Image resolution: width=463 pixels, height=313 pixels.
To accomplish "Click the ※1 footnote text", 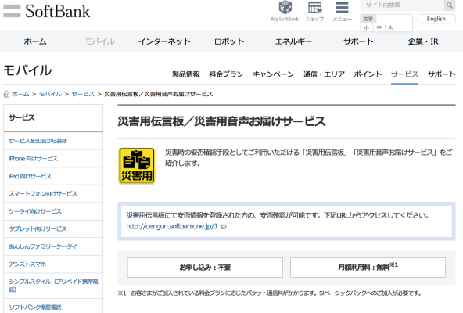I will (x=270, y=293).
